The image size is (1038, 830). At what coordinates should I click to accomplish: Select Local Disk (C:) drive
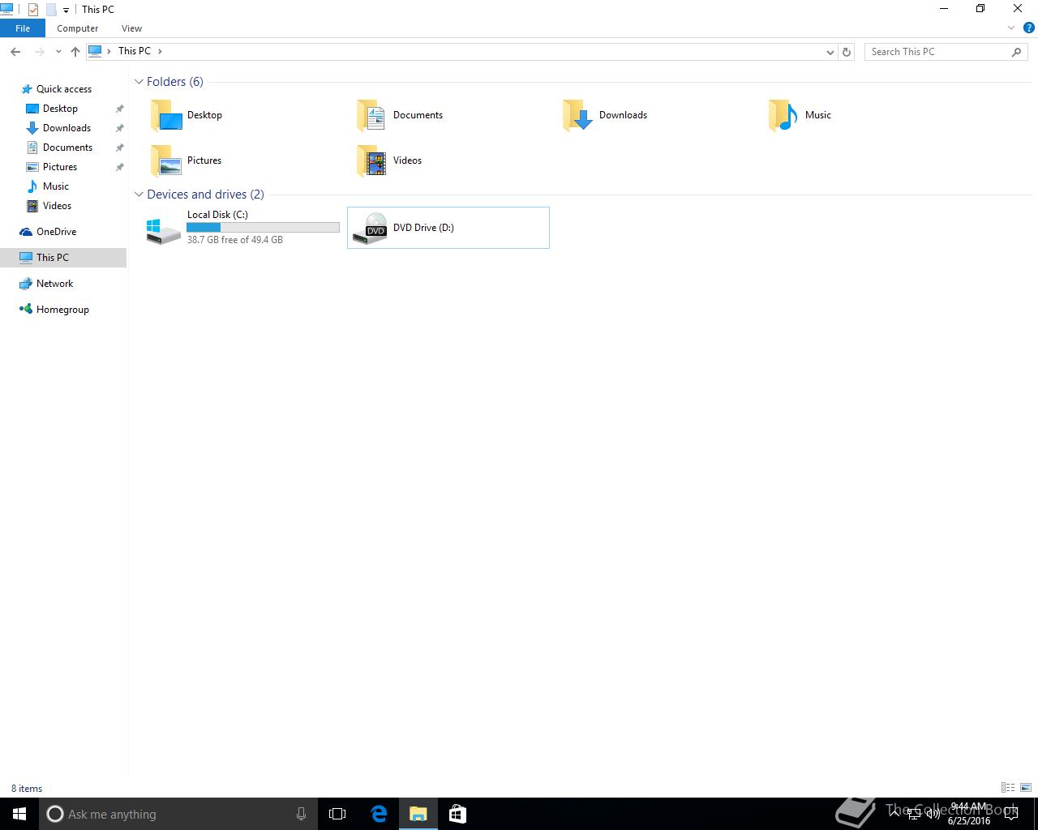(x=242, y=228)
